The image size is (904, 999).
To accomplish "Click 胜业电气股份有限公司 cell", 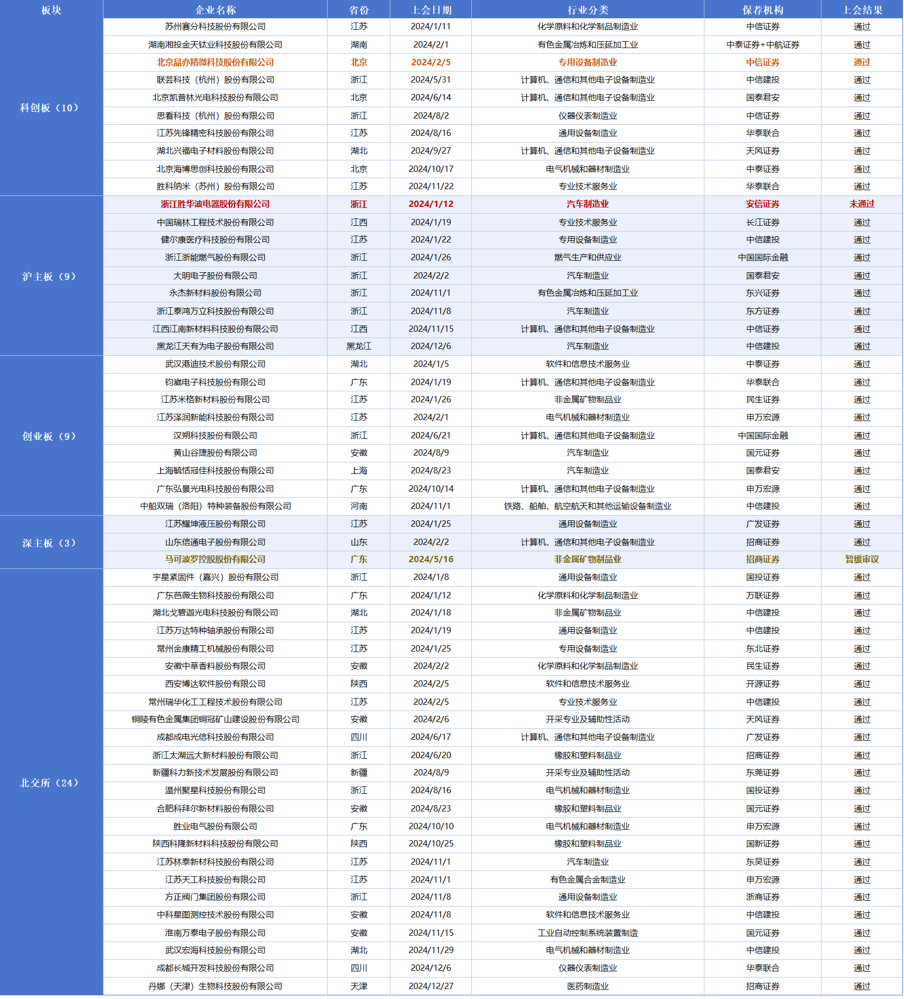I will pyautogui.click(x=215, y=826).
